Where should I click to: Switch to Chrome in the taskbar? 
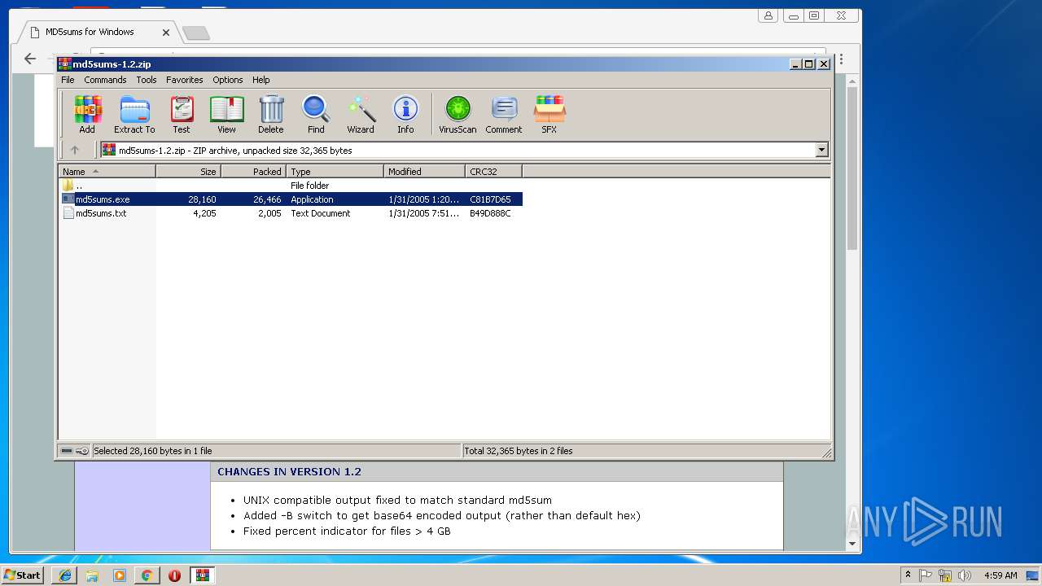147,575
